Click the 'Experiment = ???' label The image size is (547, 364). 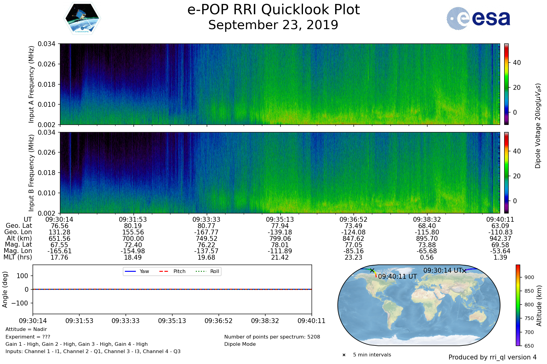coord(28,337)
